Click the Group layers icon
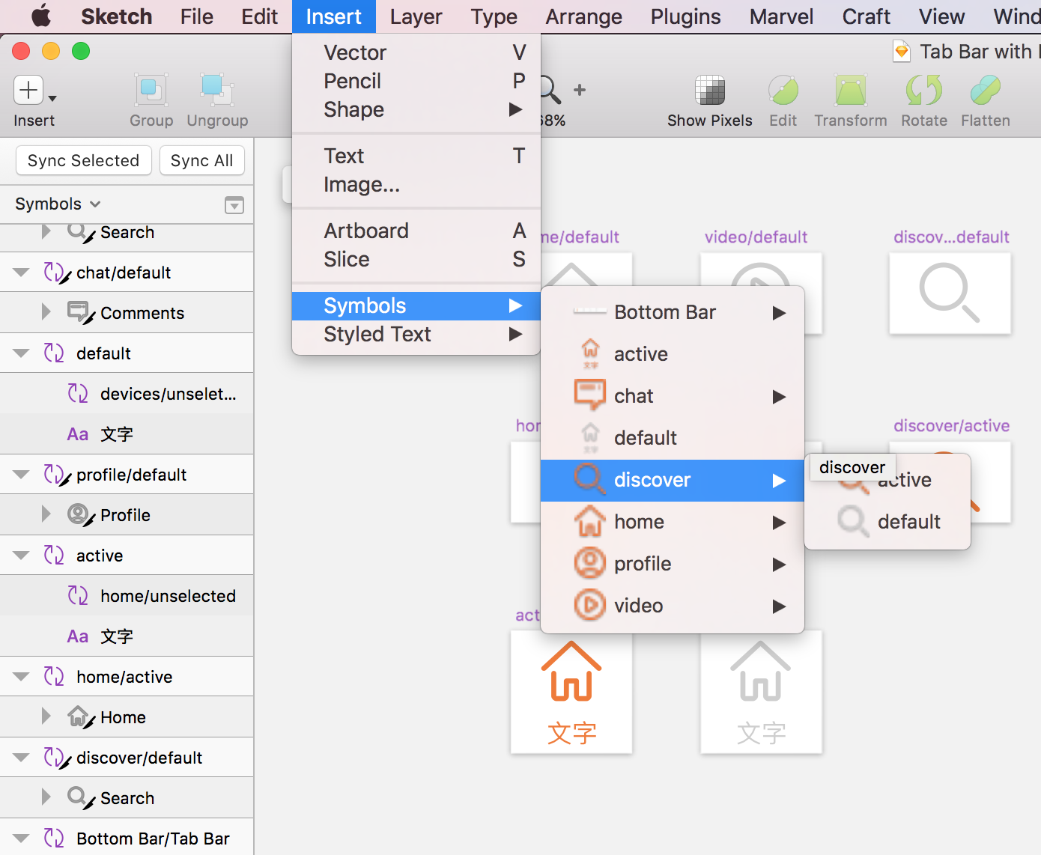This screenshot has width=1041, height=855. [x=151, y=91]
